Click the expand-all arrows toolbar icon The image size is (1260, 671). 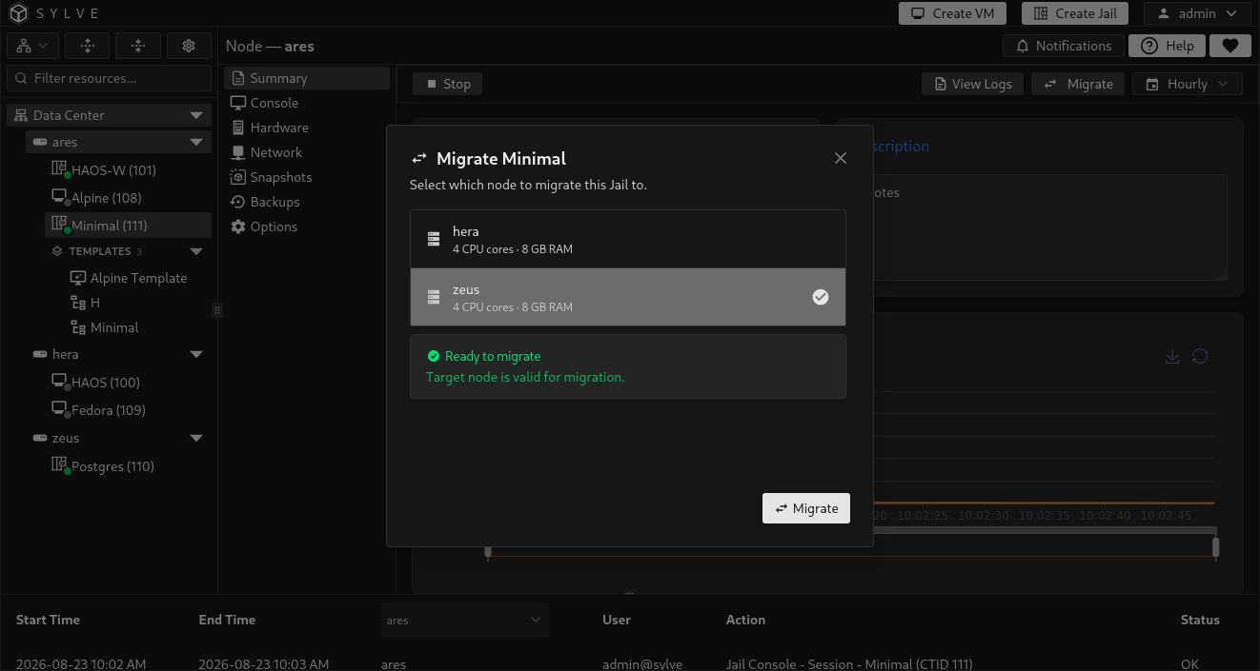[88, 46]
